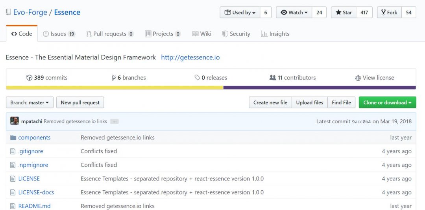This screenshot has width=425, height=210.
Task: Open the Watch dropdown
Action: (294, 13)
